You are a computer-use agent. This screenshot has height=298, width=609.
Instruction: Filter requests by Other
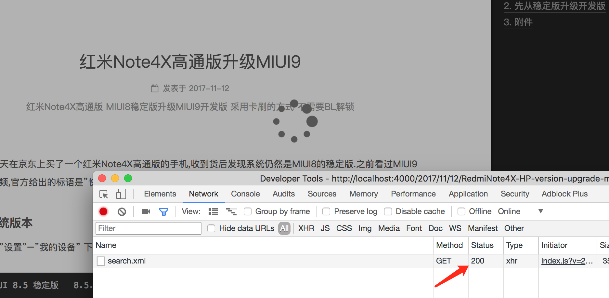tap(514, 228)
